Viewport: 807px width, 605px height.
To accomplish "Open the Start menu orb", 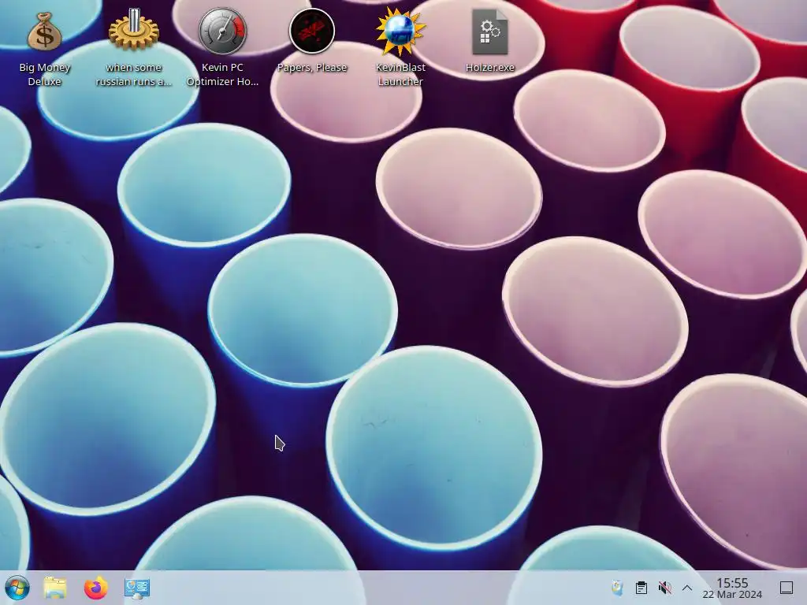I will (17, 588).
